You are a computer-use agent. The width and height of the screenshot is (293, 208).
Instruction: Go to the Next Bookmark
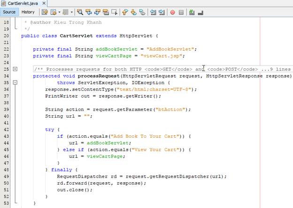[x=134, y=12]
